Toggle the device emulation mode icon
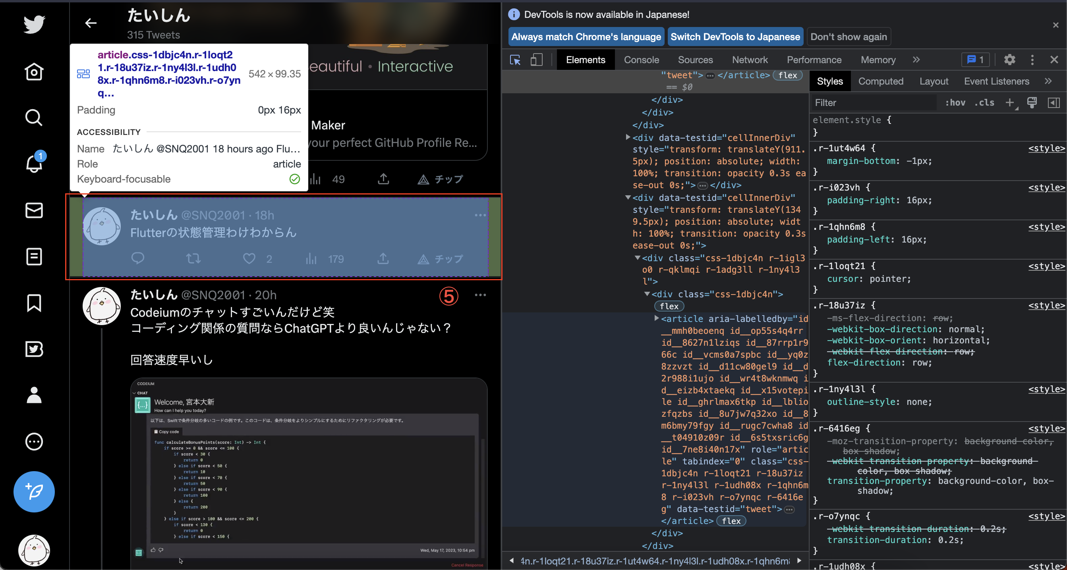The image size is (1067, 570). (x=536, y=60)
